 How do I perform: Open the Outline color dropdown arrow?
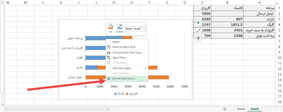(123, 26)
